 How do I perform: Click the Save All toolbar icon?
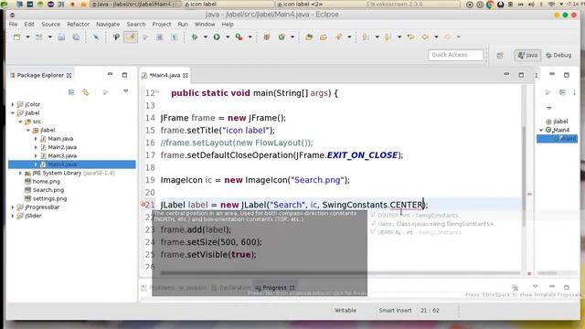76,37
